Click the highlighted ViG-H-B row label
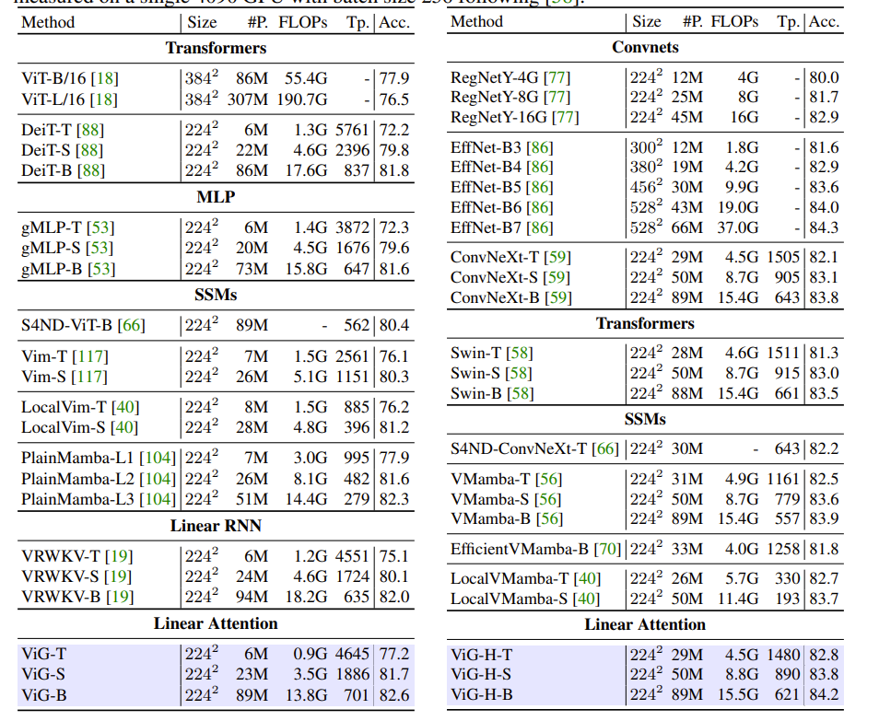The width and height of the screenshot is (879, 721). pyautogui.click(x=482, y=695)
